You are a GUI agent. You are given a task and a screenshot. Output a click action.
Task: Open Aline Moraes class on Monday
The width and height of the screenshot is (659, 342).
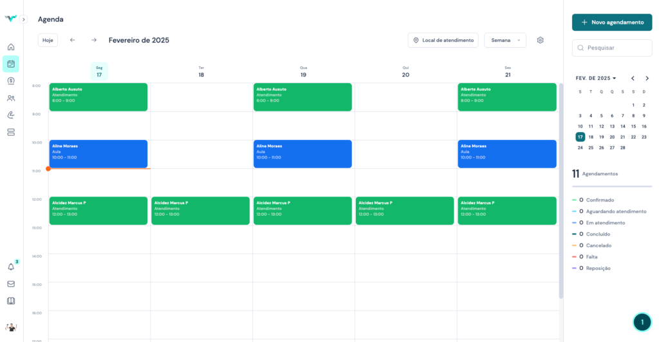98,153
